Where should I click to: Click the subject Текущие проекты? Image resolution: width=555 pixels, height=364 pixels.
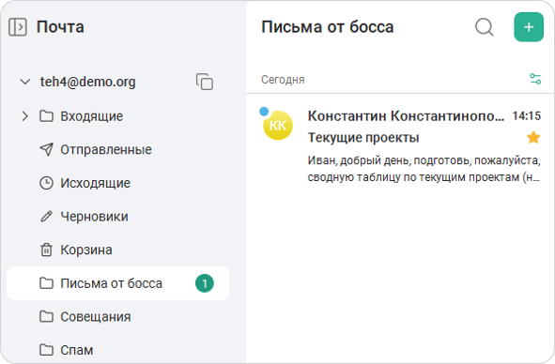tap(363, 138)
